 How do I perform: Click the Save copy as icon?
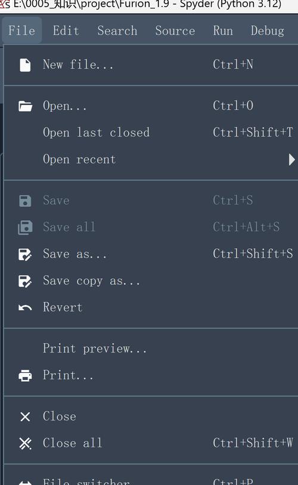[25, 281]
